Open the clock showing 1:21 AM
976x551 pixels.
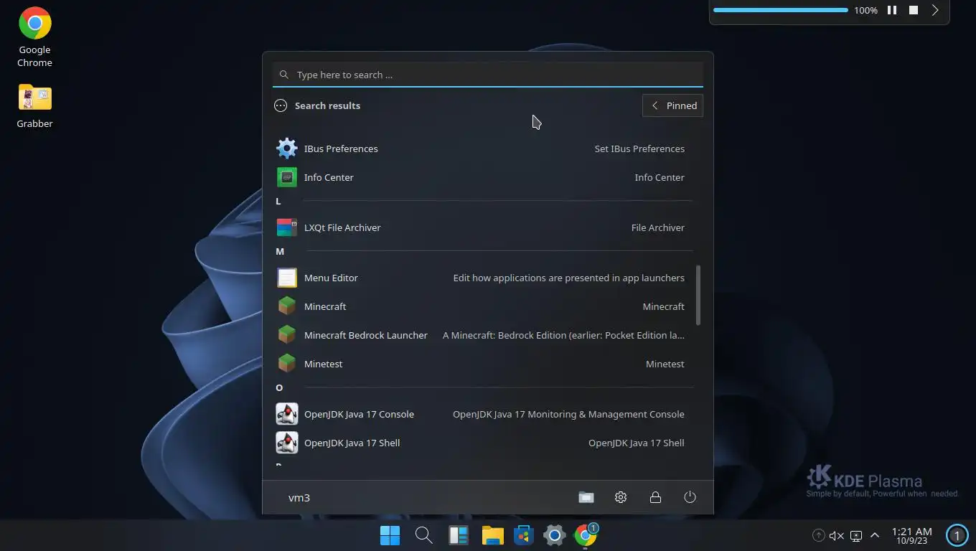[911, 535]
